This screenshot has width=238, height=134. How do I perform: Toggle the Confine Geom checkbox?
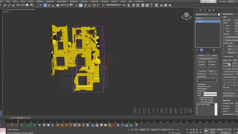[x=223, y=57]
